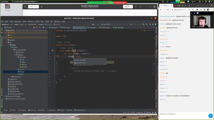Click the chat message input field
This screenshot has width=214, height=120.
click(x=183, y=114)
